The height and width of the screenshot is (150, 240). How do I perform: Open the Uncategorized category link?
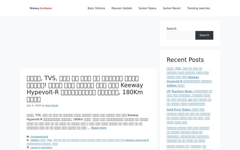[39, 137]
